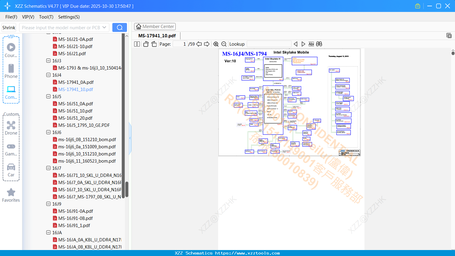455x256 pixels.
Task: Open the Courses category in VIP sidebar
Action: (11, 50)
